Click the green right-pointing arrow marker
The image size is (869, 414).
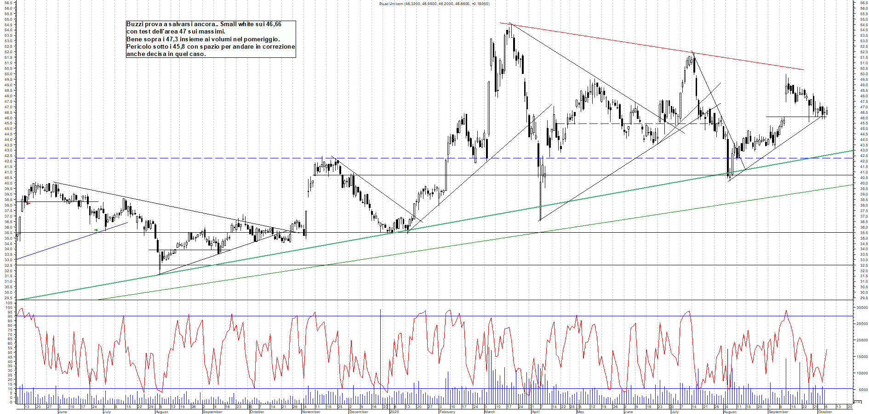[x=96, y=230]
